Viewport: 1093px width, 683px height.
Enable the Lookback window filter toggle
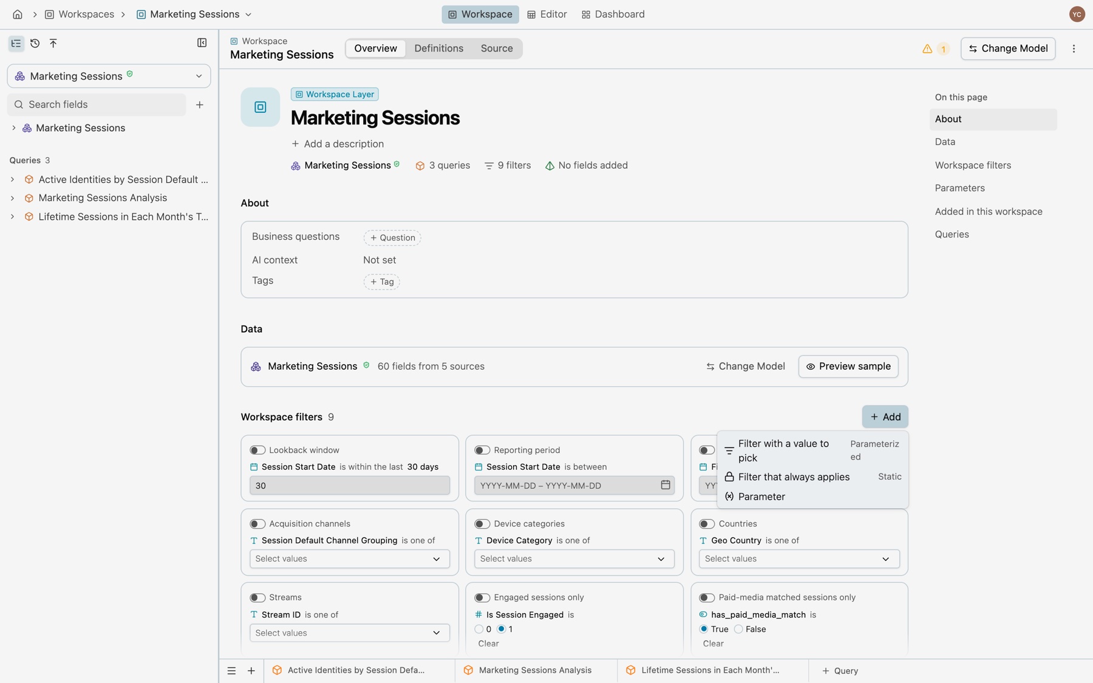(257, 450)
